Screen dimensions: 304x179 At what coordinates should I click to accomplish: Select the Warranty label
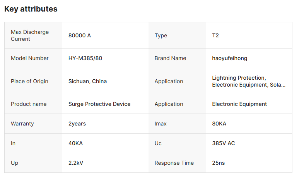pyautogui.click(x=22, y=124)
